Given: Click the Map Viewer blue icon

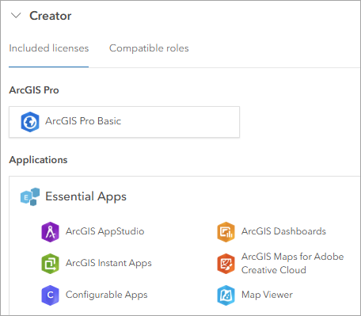Looking at the screenshot, I should click(226, 295).
